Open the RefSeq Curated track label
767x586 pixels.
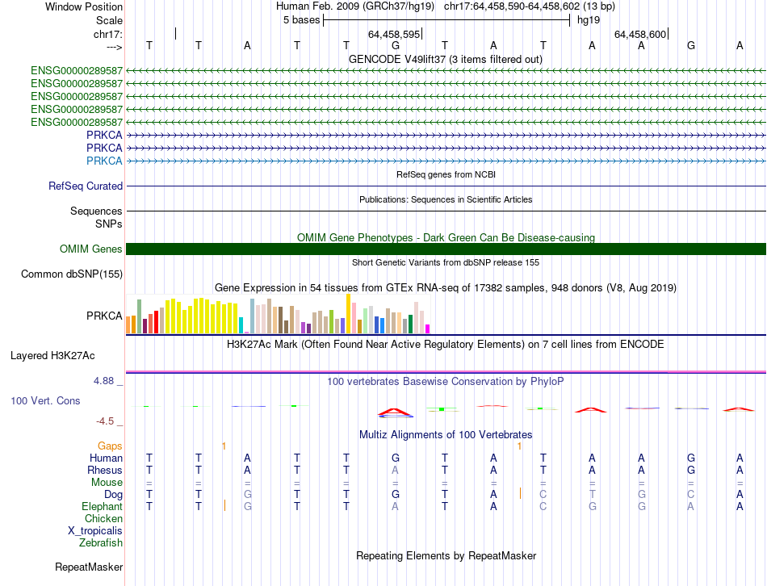coord(86,186)
